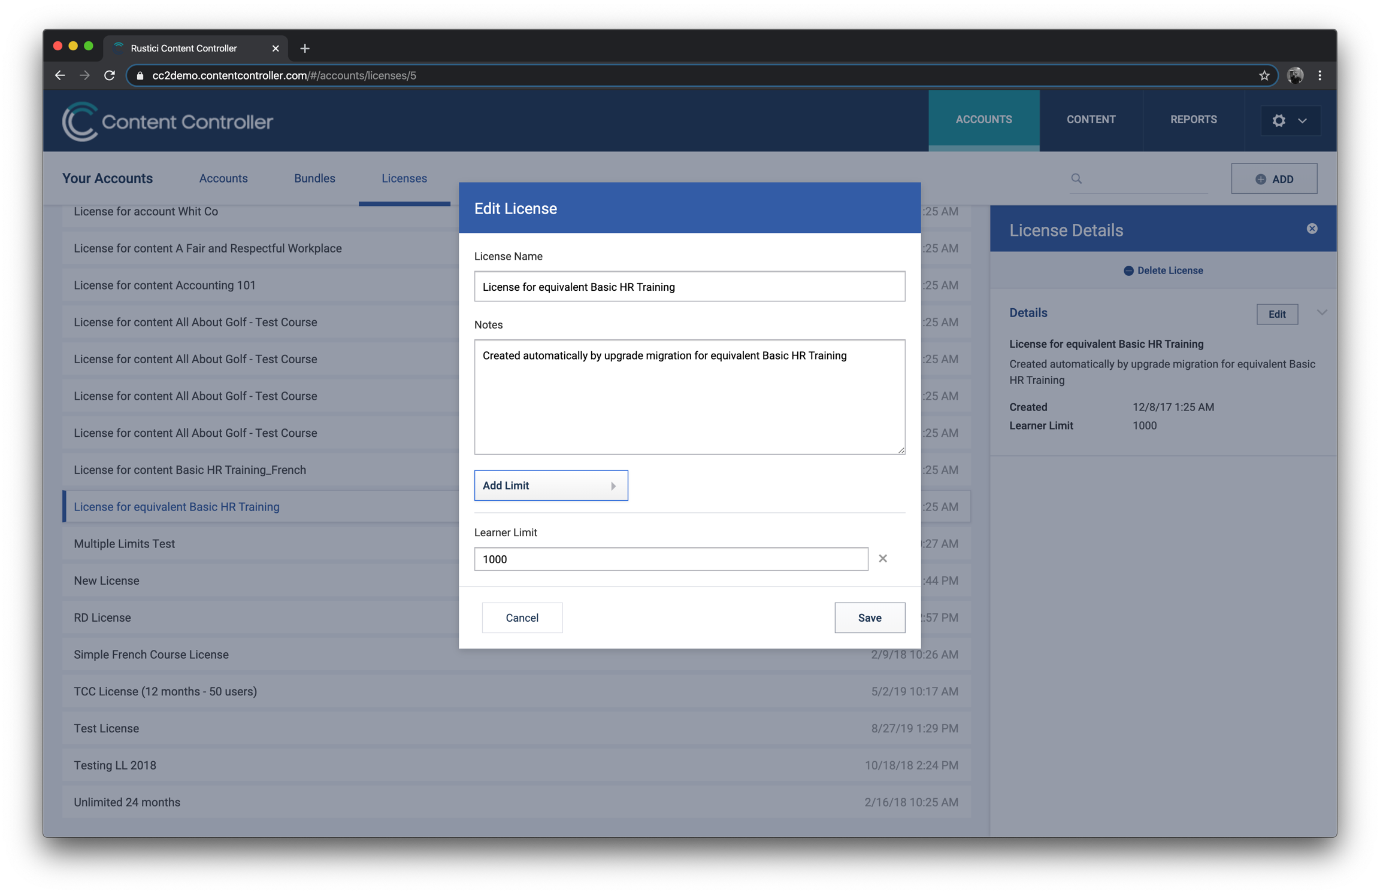
Task: Click Delete License link
Action: coord(1163,270)
